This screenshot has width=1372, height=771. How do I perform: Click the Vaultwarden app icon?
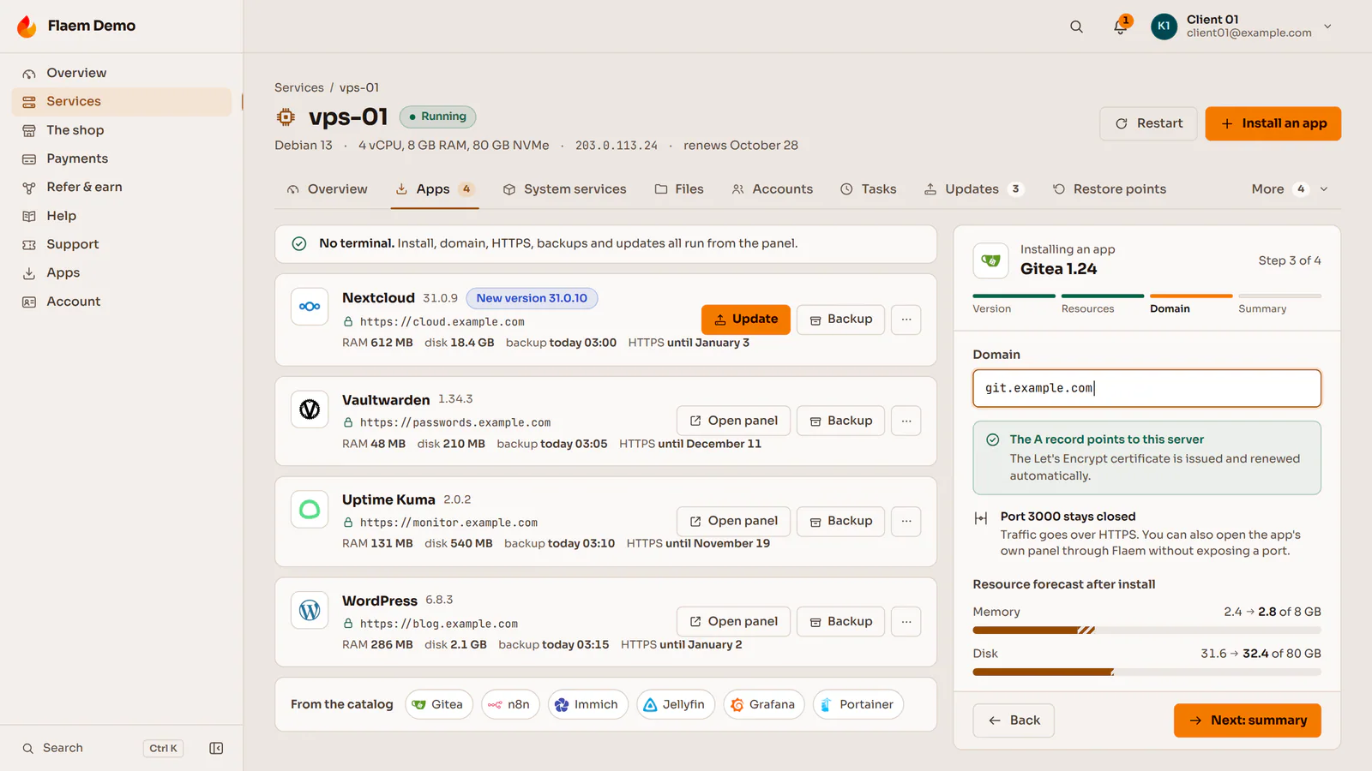(310, 409)
